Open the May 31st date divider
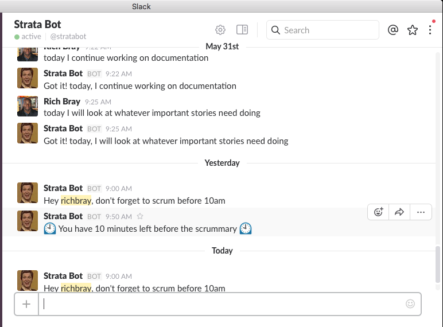Viewport: 443px width, 327px height. pos(222,46)
